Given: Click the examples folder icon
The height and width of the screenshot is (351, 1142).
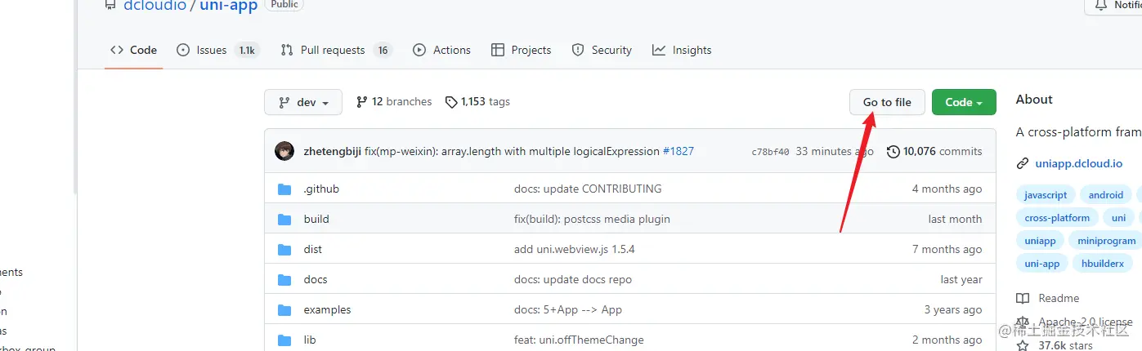Looking at the screenshot, I should click(284, 310).
